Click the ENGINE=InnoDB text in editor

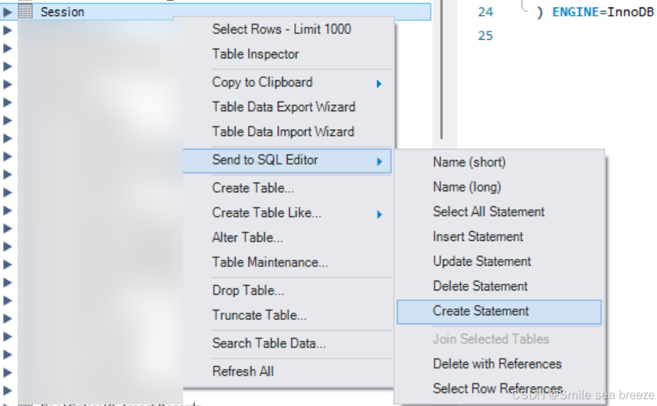602,12
